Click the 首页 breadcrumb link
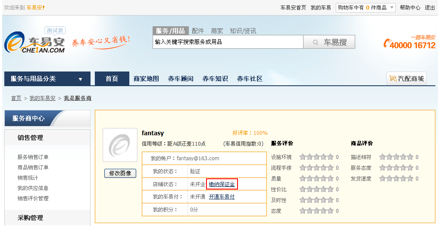This screenshot has width=441, height=227. [16, 98]
